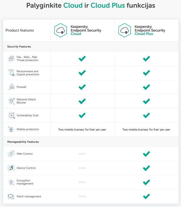This screenshot has width=181, height=207.
Task: Click Cloud Plus checkmark for Encryption management
Action: [146, 182]
